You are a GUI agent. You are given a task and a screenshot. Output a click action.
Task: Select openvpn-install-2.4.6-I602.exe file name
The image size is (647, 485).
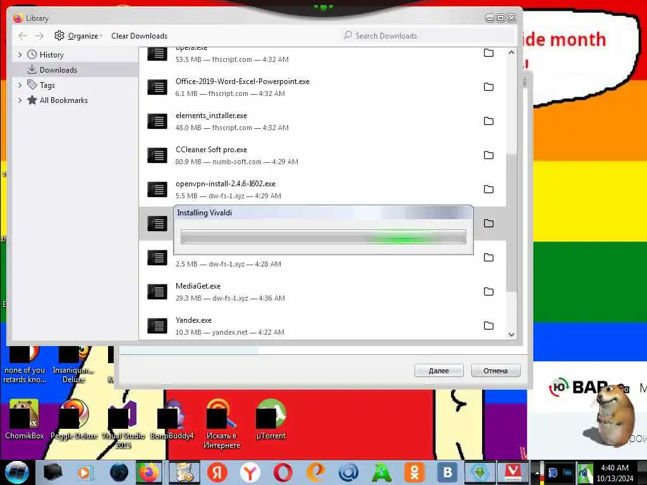point(226,184)
